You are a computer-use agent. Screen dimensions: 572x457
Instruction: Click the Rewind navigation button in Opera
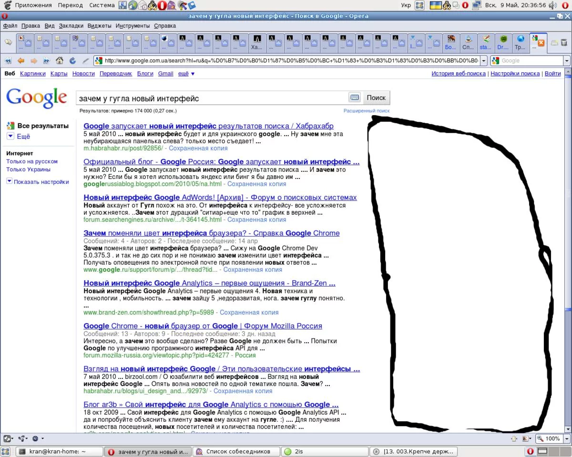(8, 60)
